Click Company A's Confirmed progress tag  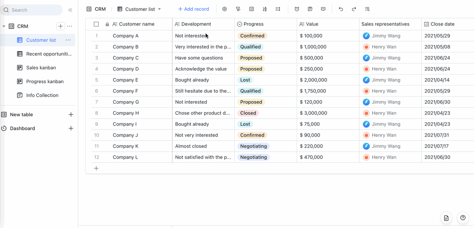coord(252,36)
